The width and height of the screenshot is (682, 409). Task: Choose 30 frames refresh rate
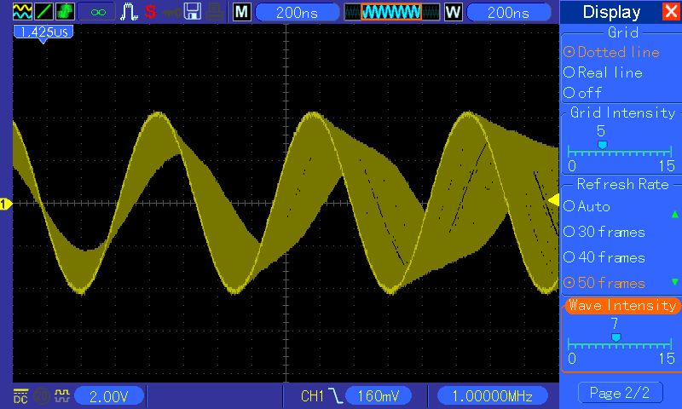click(x=604, y=232)
